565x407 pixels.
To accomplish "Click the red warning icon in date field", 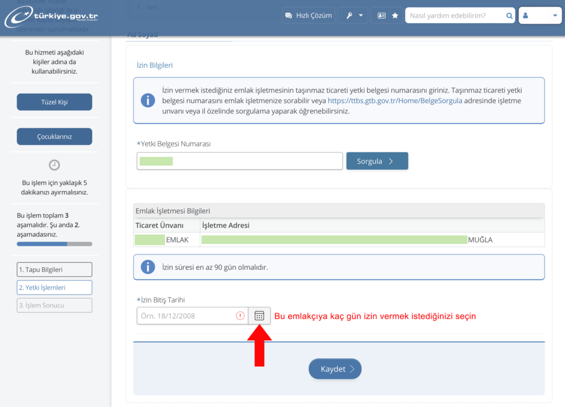I will coord(240,316).
